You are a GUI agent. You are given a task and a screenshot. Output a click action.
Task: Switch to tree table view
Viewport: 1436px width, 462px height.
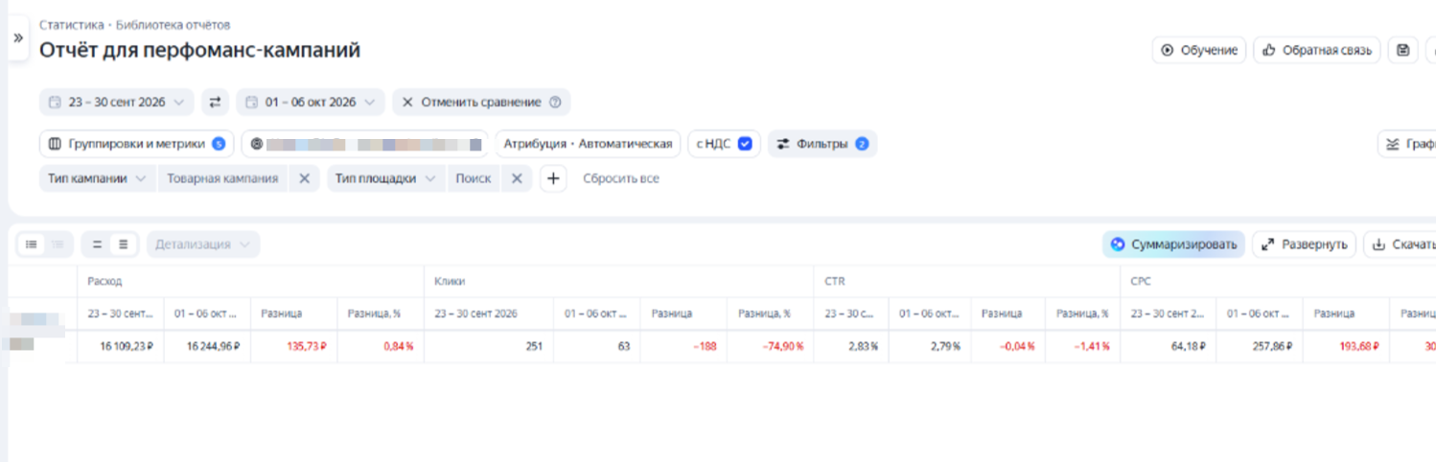click(x=58, y=244)
